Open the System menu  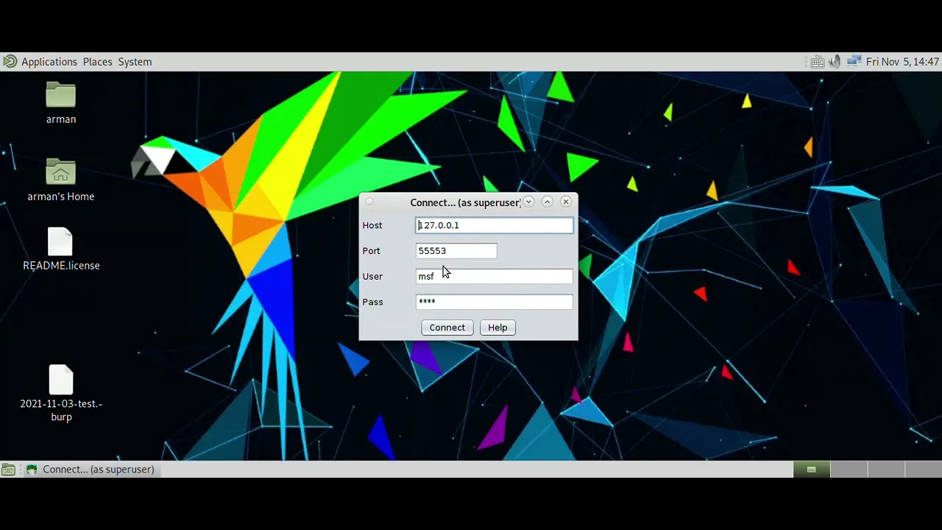point(135,62)
